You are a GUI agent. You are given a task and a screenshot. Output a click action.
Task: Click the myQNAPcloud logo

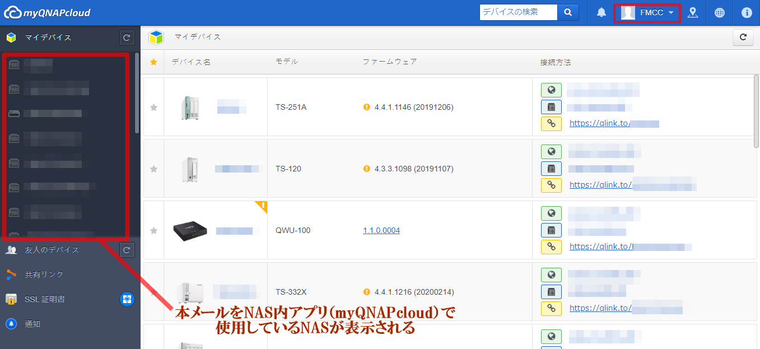click(46, 12)
